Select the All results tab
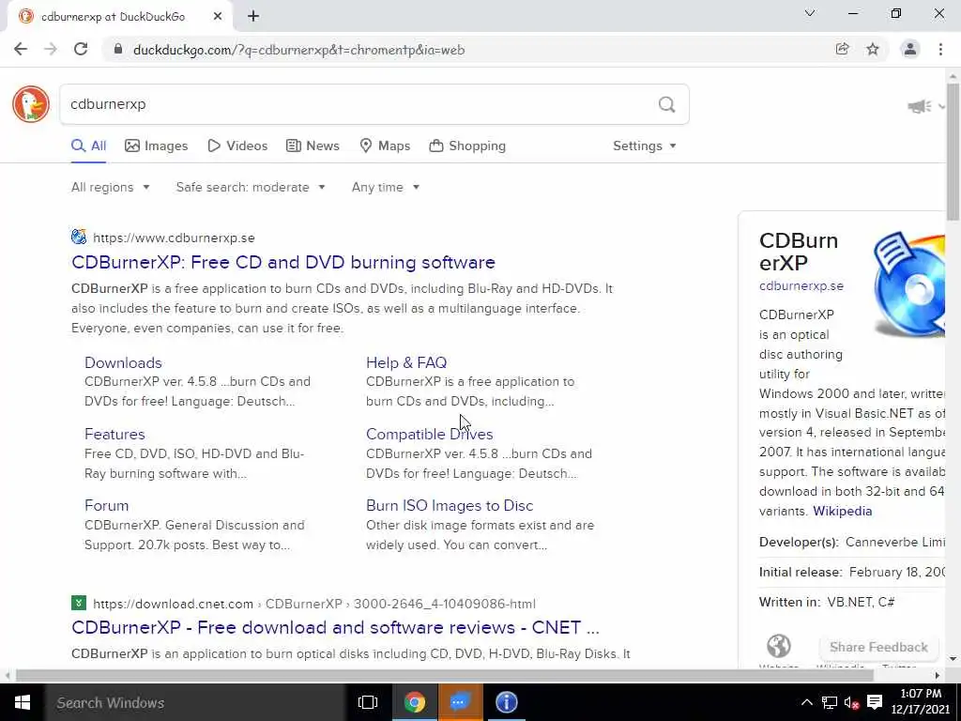Screen dimensions: 961x721 click(x=89, y=146)
